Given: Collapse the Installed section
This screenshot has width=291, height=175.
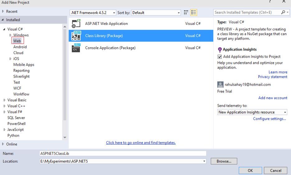Looking at the screenshot, I should tap(2, 20).
